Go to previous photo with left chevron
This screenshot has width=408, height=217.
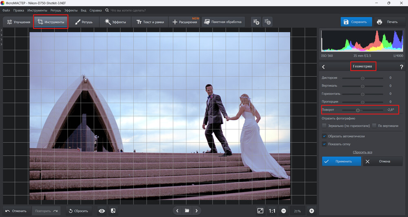(x=177, y=211)
